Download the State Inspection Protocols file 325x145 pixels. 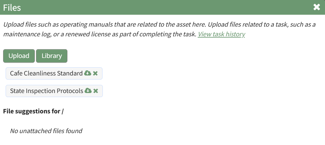pyautogui.click(x=88, y=91)
